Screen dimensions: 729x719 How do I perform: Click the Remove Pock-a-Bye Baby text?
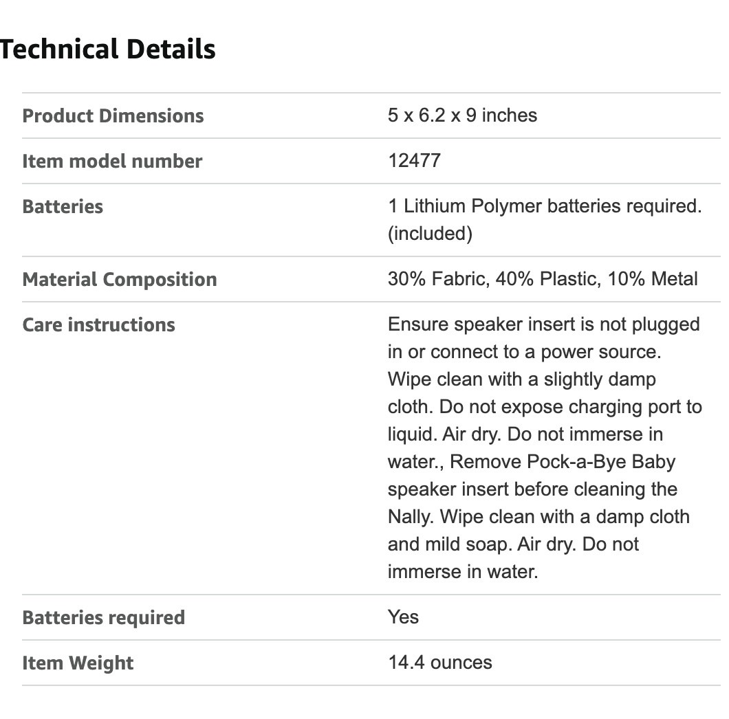tap(563, 462)
